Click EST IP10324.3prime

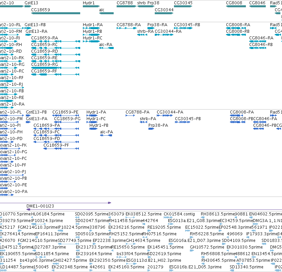click(47, 221)
